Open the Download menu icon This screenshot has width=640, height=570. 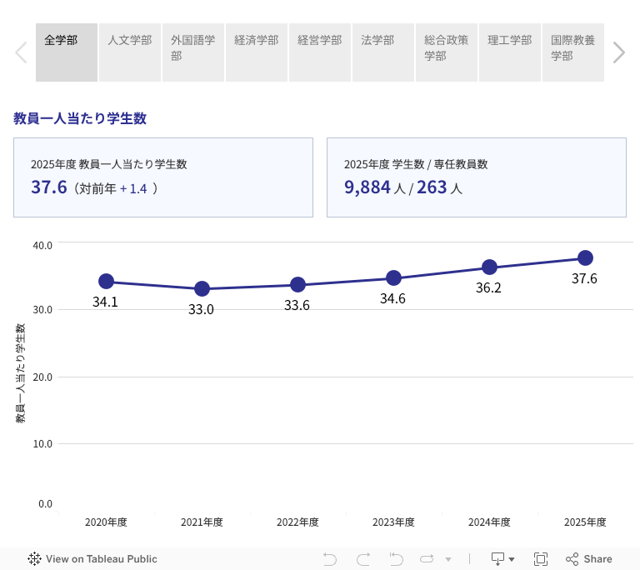pos(502,559)
